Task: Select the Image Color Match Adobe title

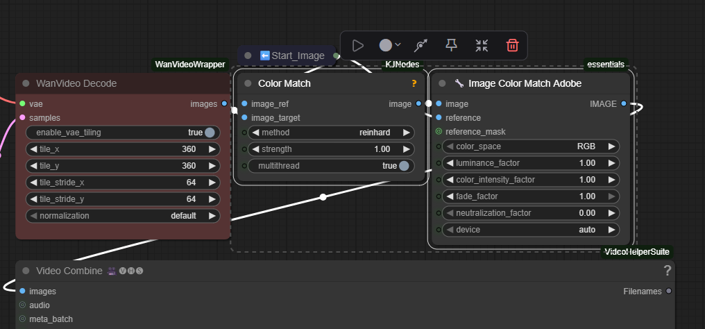Action: (x=525, y=83)
